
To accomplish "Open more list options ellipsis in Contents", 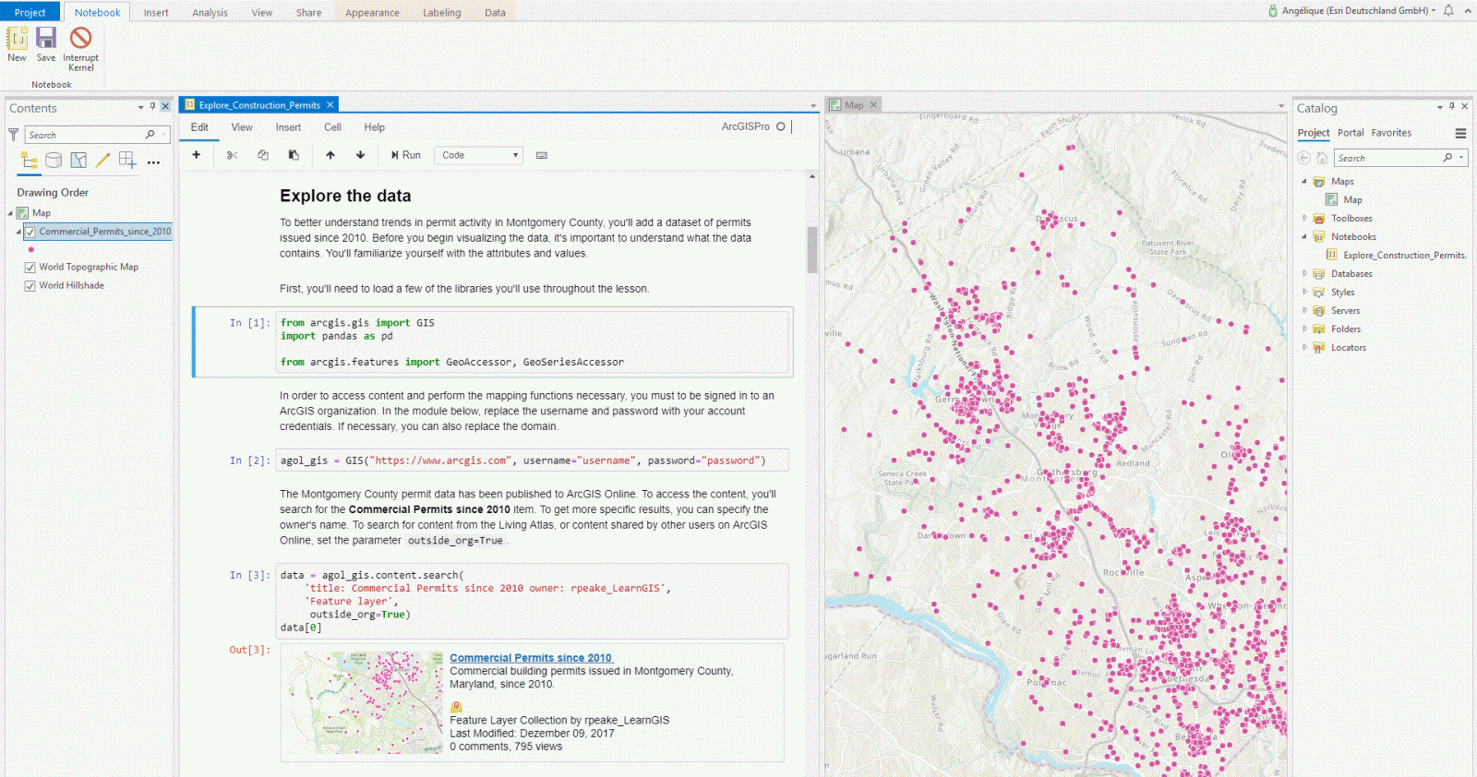I will [x=153, y=162].
